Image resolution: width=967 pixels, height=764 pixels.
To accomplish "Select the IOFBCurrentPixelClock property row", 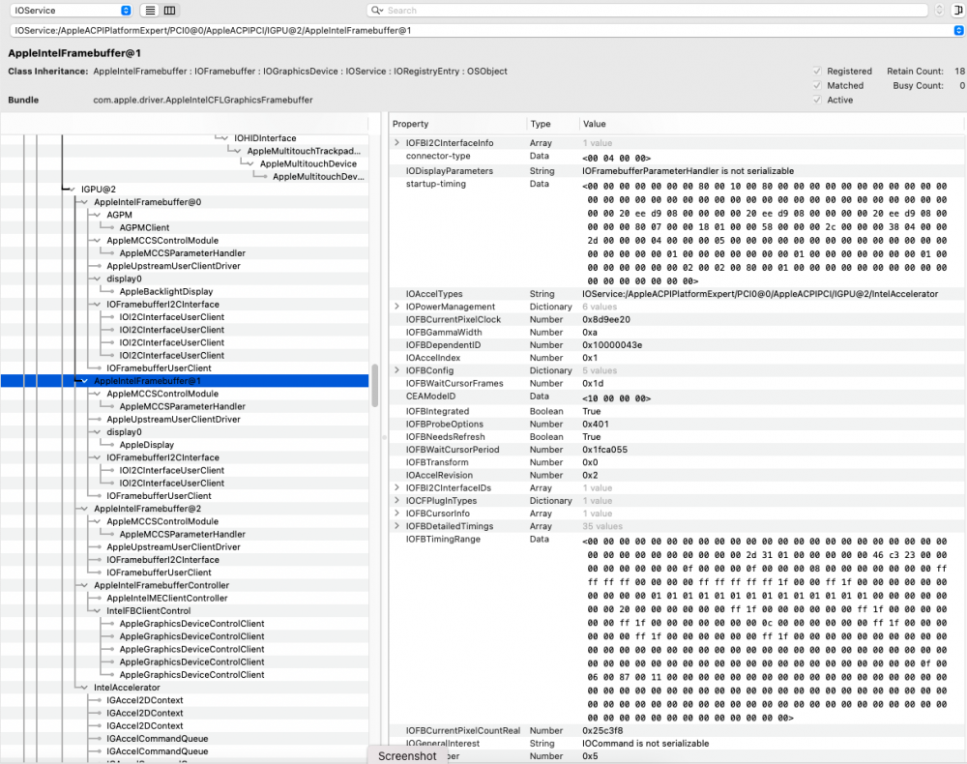I will 677,319.
